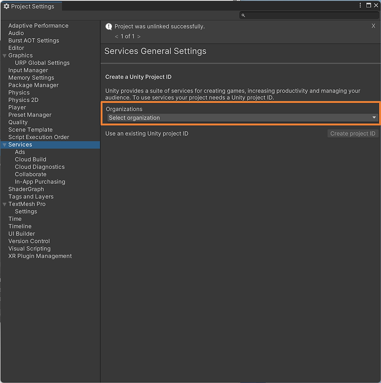The width and height of the screenshot is (381, 383).
Task: Select Cloud Build under Services
Action: (30, 160)
